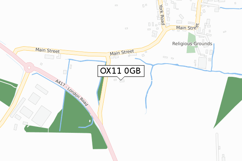The width and height of the screenshot is (242, 161).
Task: Click the postcode marker pointer tip
Action: [x=121, y=80]
